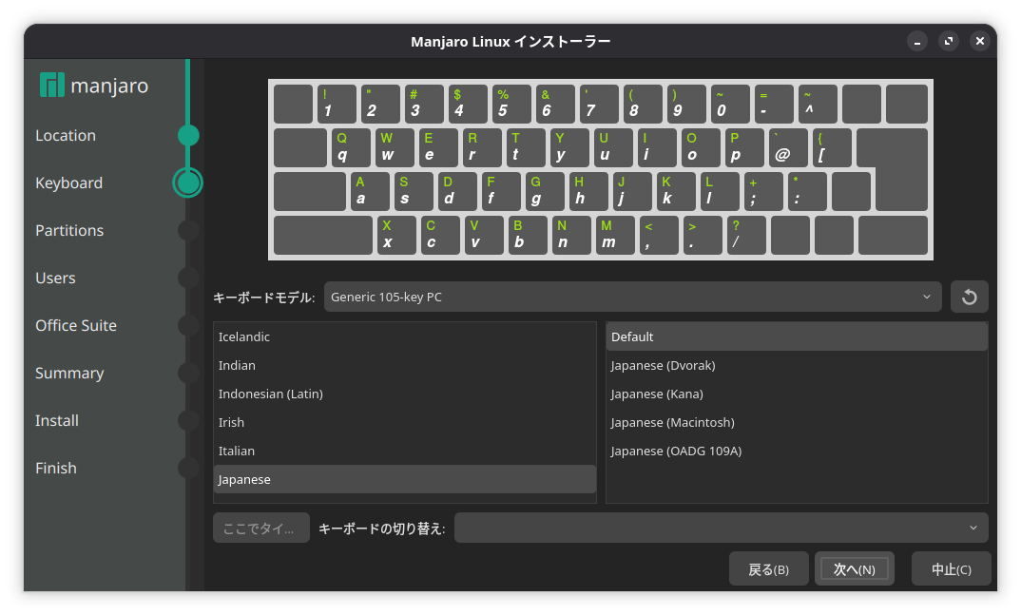Go to the Keyboard step
Screen dimensions: 1021x615
[x=69, y=183]
